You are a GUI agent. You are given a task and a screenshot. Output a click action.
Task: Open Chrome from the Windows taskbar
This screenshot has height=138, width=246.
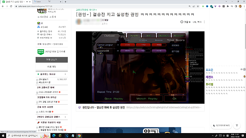click(x=79, y=136)
